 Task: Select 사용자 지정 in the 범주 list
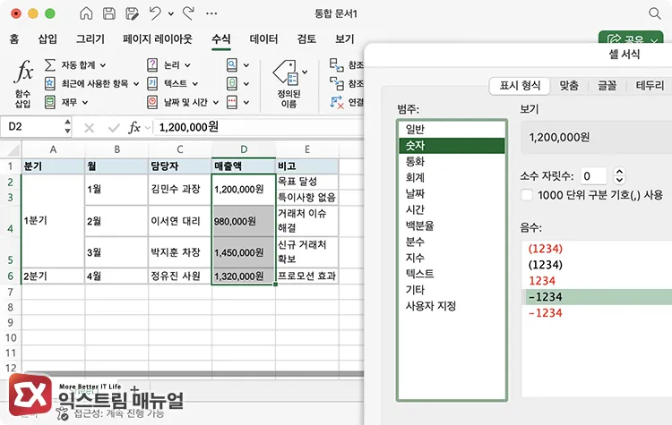coord(452,306)
